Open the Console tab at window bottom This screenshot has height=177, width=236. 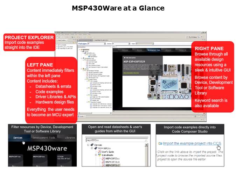coord(82,116)
